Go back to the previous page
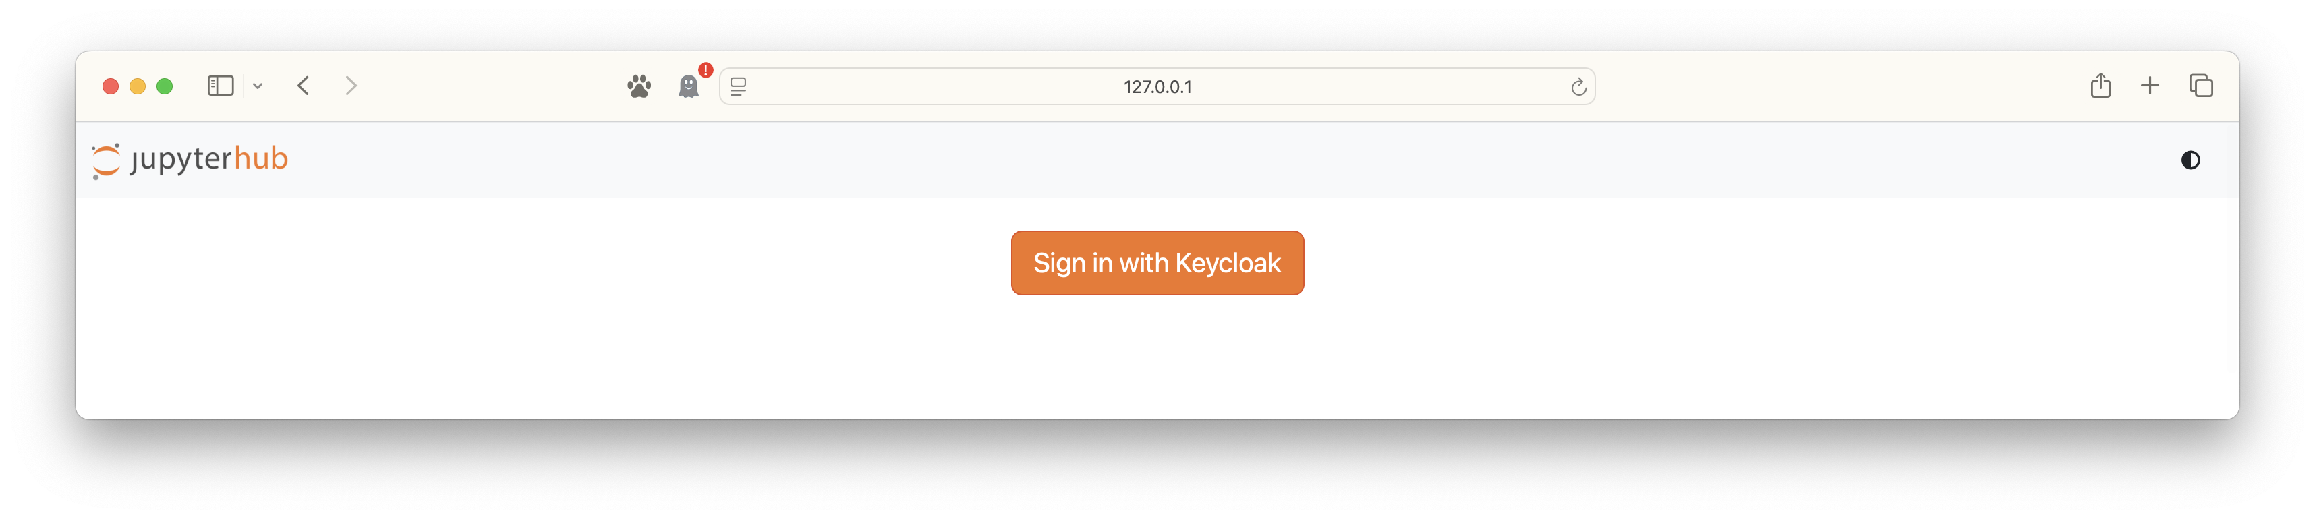 click(304, 86)
